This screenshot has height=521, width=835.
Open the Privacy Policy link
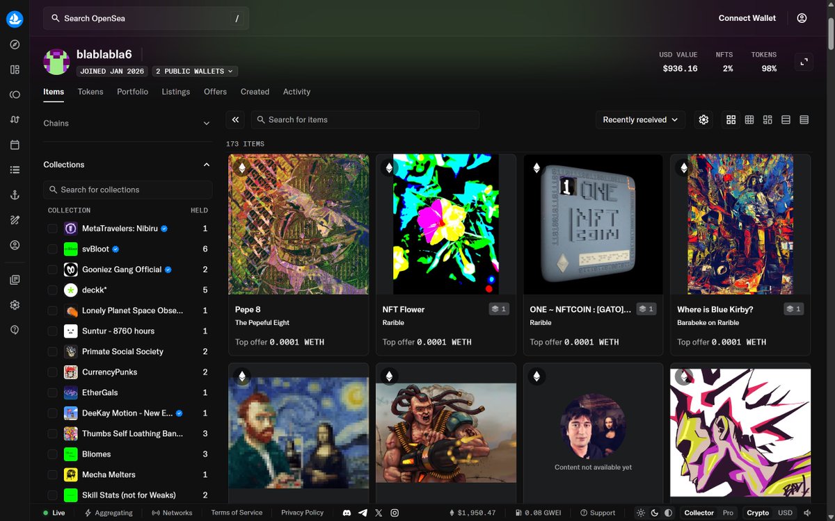point(302,513)
